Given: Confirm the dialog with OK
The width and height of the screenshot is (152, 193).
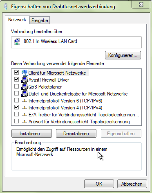Looking at the screenshot, I should click(x=99, y=184).
